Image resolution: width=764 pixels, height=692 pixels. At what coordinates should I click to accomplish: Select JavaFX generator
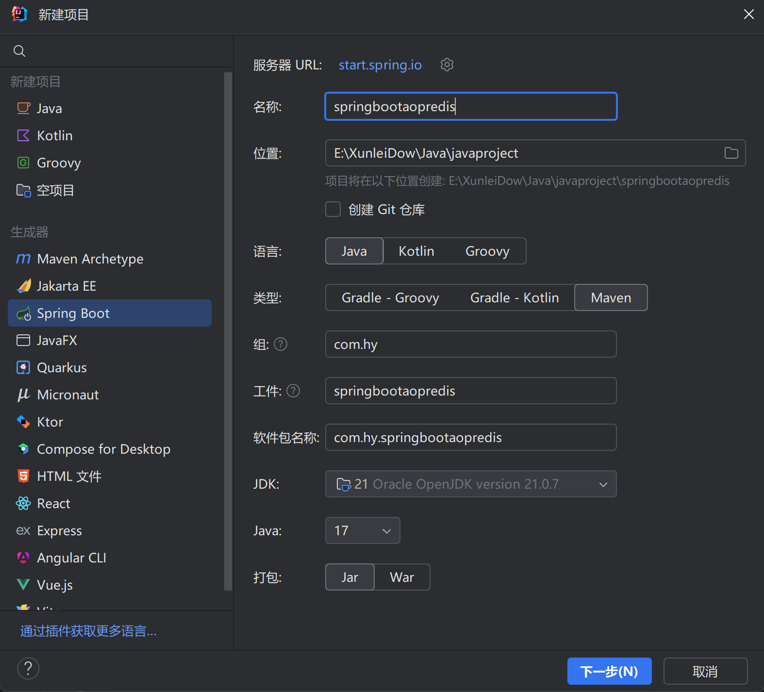click(x=110, y=340)
